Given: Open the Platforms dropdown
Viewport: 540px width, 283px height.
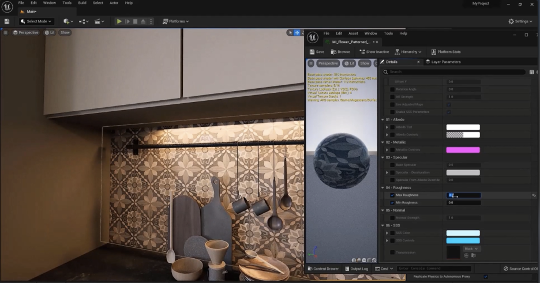Looking at the screenshot, I should [175, 21].
